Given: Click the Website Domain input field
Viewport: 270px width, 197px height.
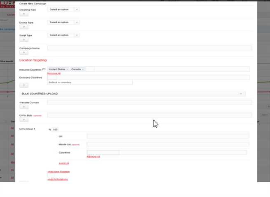Looking at the screenshot, I should coord(149,102).
